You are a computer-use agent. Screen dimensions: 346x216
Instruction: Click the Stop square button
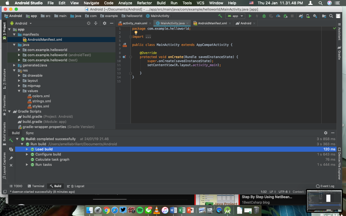click(292, 16)
